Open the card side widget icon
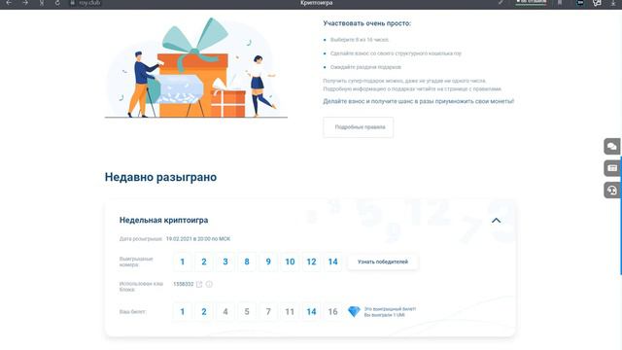This screenshot has width=622, height=350. pos(612,168)
